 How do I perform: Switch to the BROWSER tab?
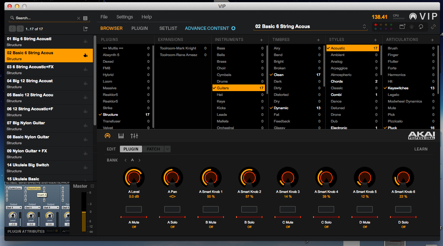click(111, 28)
